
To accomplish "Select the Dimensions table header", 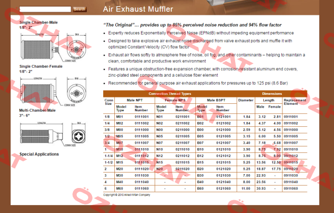I will (272, 94).
